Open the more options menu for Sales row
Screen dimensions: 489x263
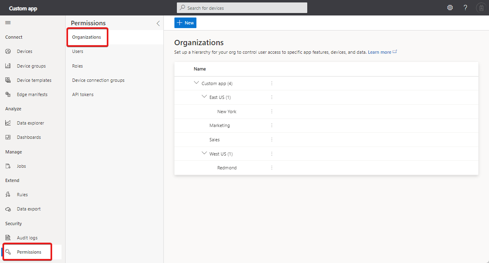pyautogui.click(x=272, y=140)
